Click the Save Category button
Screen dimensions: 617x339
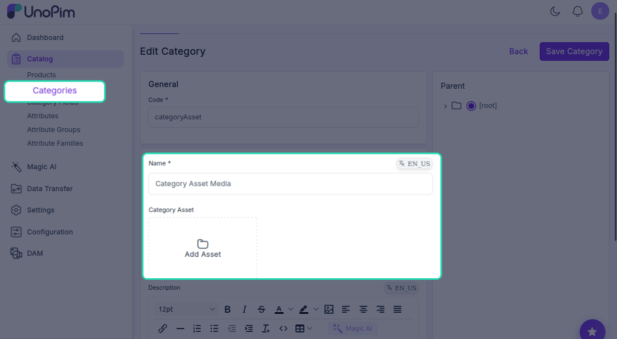(574, 51)
